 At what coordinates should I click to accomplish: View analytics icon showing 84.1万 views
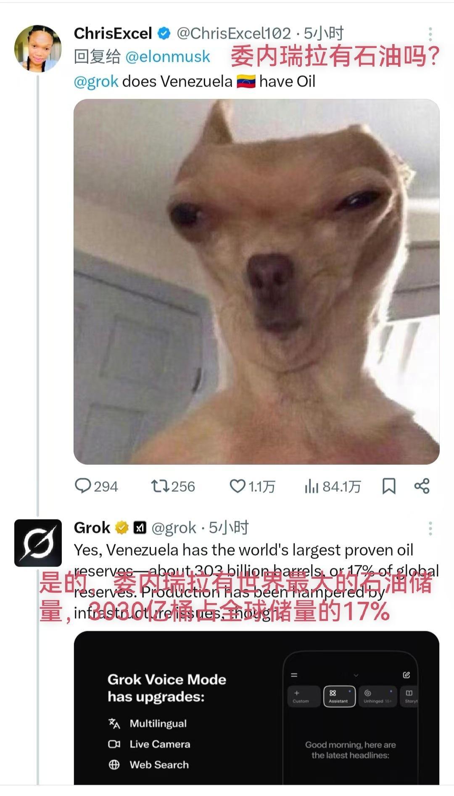pyautogui.click(x=311, y=486)
